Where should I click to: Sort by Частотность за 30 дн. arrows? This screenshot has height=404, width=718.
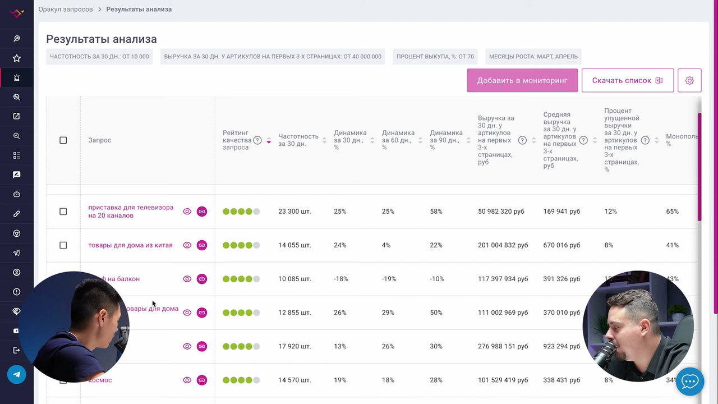point(324,140)
